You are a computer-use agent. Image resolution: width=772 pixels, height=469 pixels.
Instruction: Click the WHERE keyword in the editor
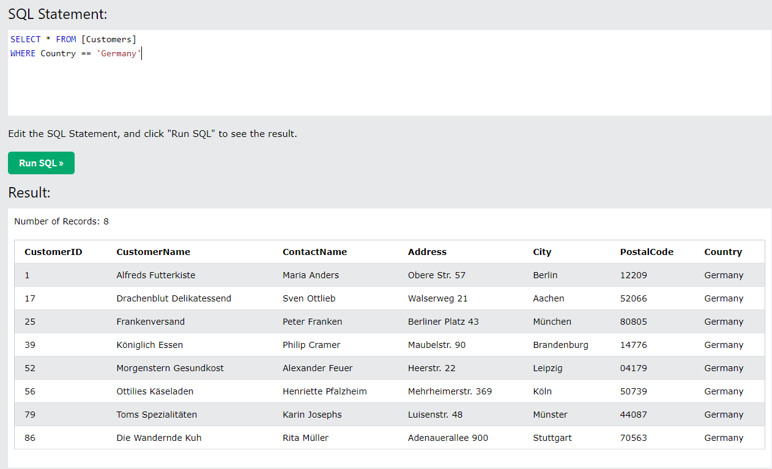pyautogui.click(x=23, y=53)
